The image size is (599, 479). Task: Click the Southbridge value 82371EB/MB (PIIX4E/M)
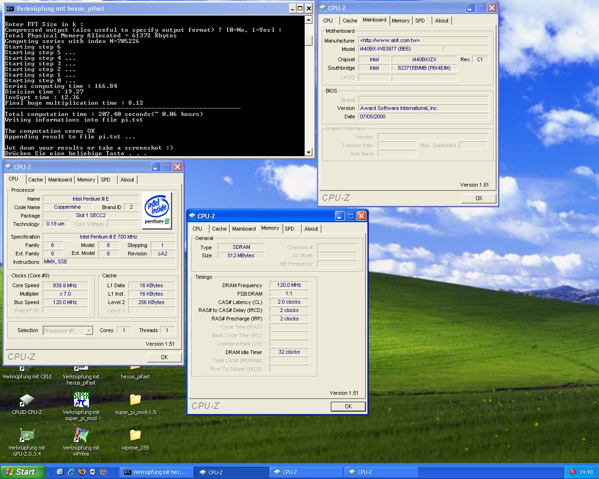click(424, 68)
